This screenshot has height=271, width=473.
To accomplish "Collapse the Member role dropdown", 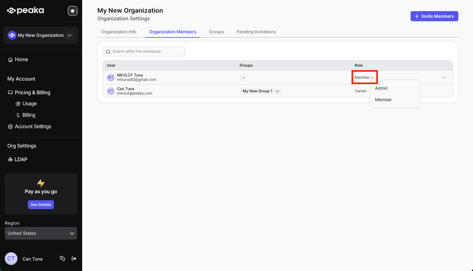I will click(364, 77).
